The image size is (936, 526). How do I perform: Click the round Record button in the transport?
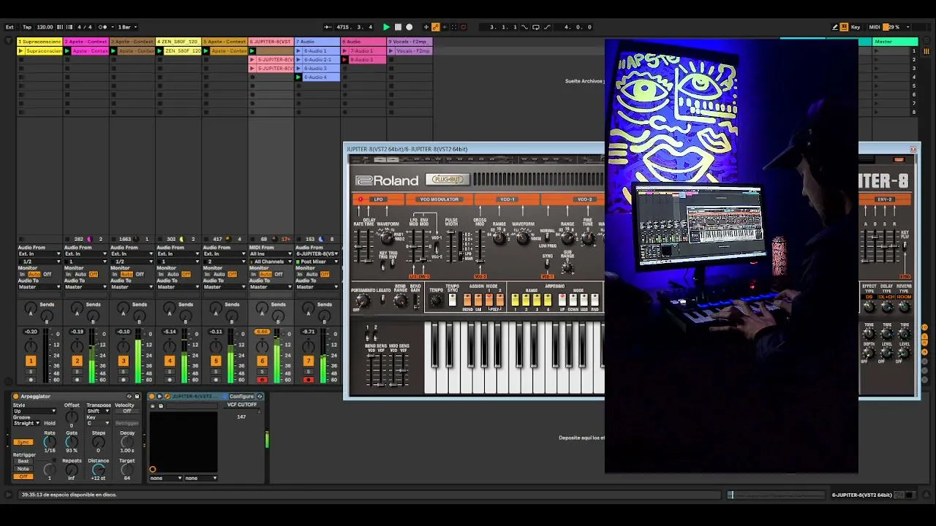tap(409, 27)
